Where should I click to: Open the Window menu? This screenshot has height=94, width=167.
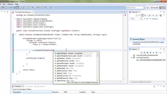pos(10,4)
